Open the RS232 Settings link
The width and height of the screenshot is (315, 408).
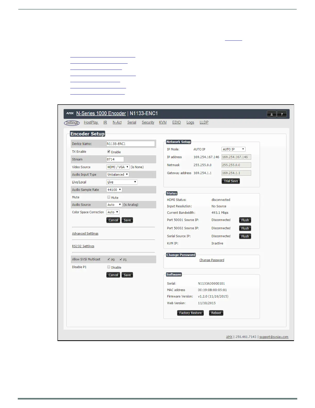tap(83, 246)
